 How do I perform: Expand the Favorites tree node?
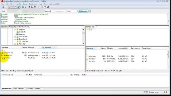(15, 44)
